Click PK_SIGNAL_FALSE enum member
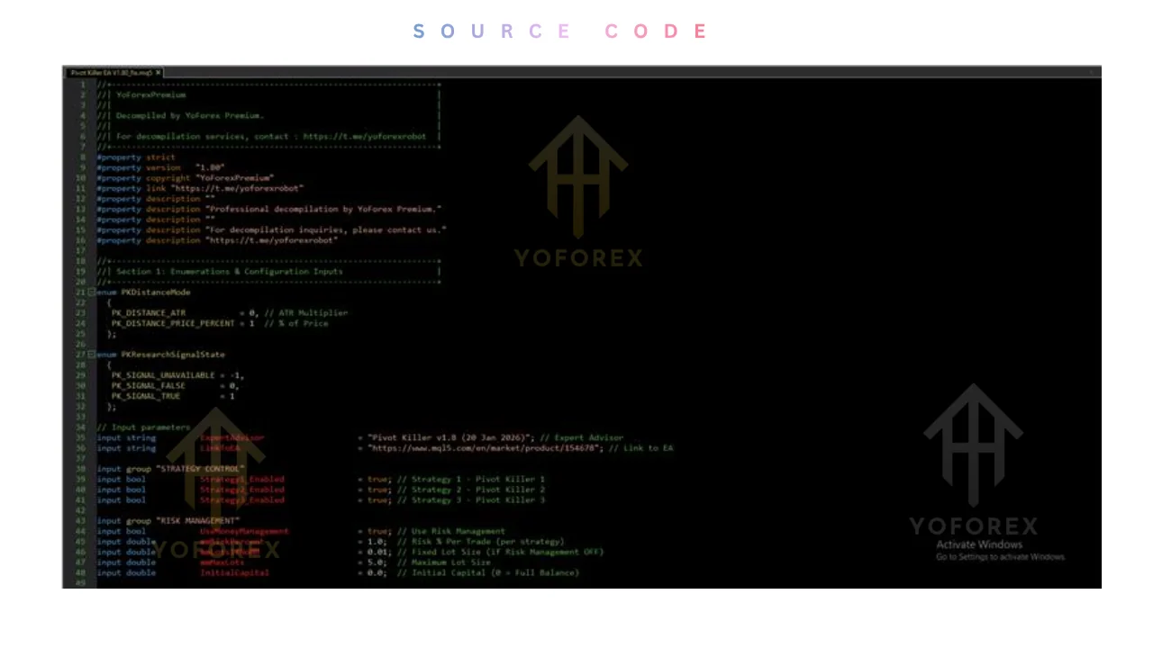 click(x=149, y=385)
